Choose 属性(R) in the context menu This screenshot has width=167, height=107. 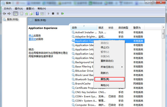click(x=109, y=79)
